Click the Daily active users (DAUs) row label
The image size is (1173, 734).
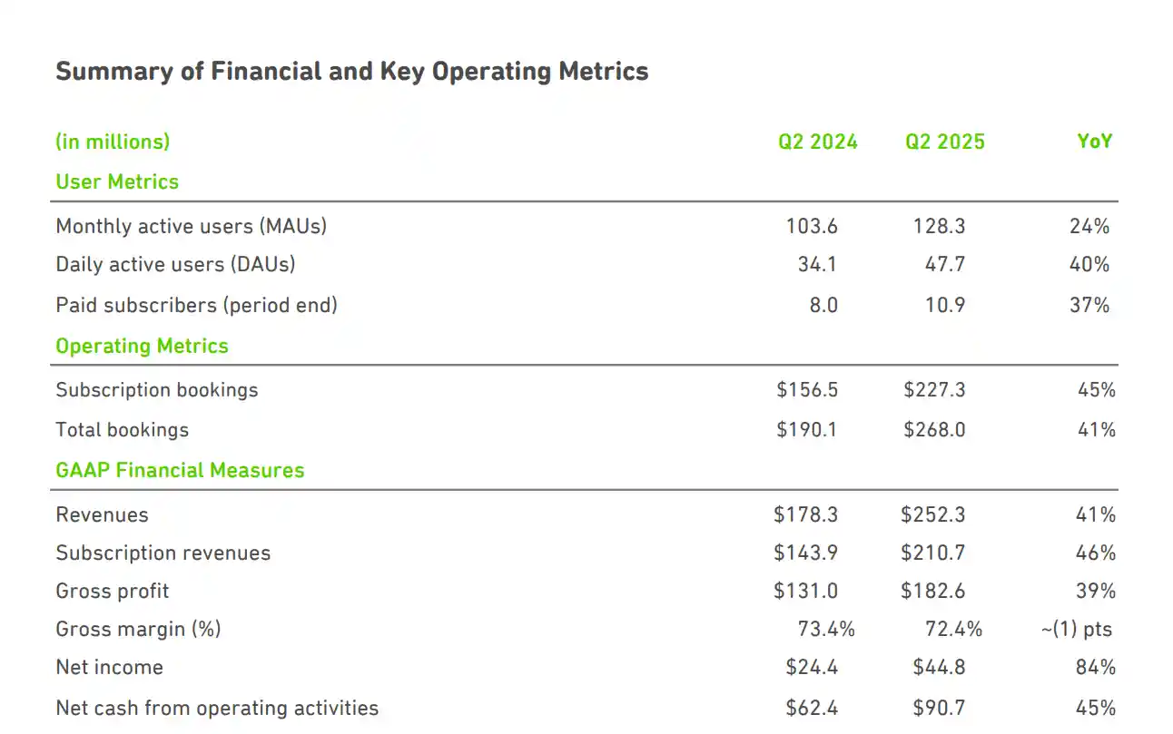point(175,264)
